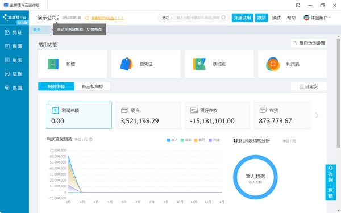
Task: Click the 银行存款 card icon
Action: pos(194,110)
